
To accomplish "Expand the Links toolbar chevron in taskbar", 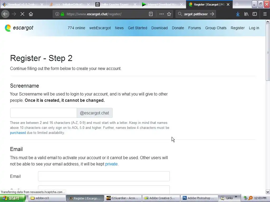I will point(236,197).
